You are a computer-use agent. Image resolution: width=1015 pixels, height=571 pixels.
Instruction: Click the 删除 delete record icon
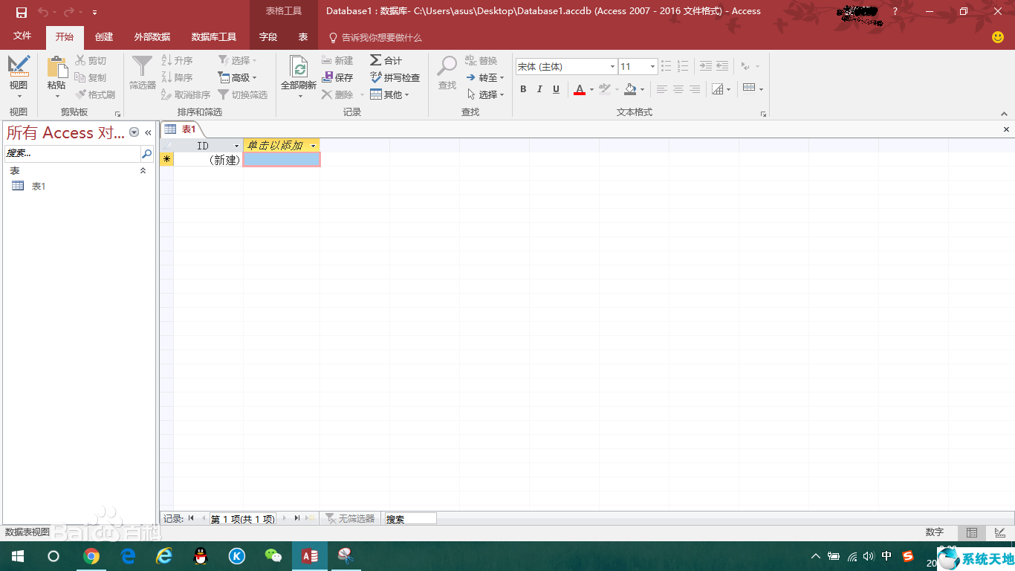327,94
